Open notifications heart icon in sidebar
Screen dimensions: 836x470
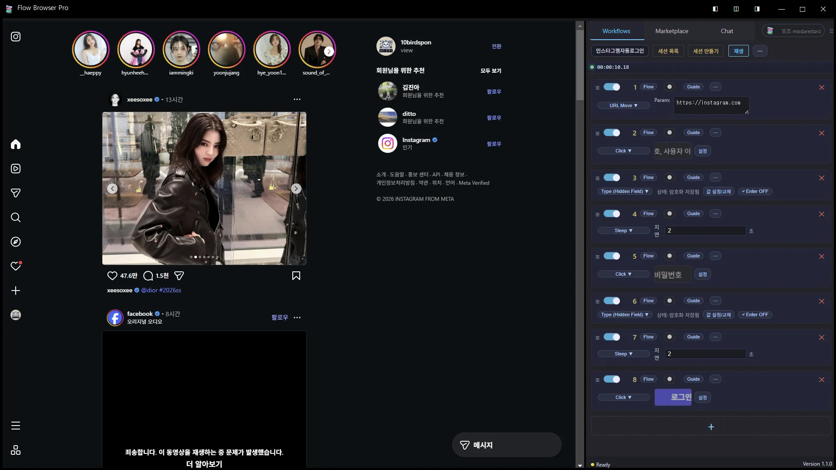16,266
